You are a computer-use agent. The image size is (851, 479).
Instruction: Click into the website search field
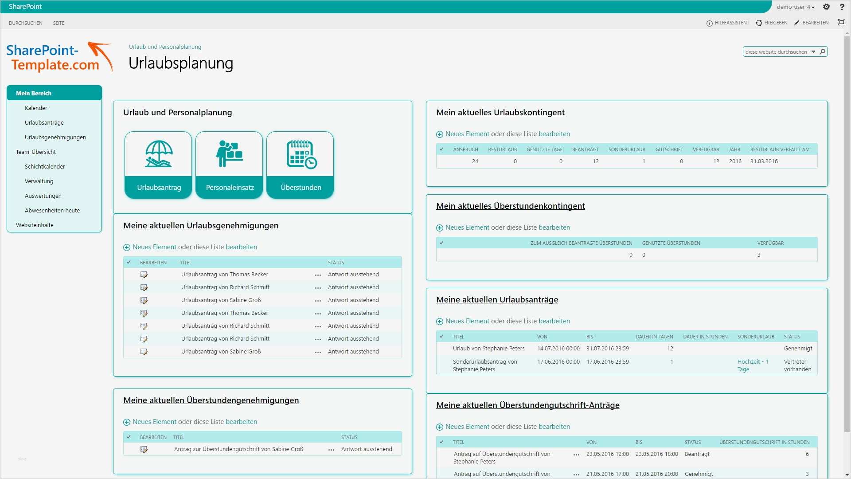coord(777,52)
